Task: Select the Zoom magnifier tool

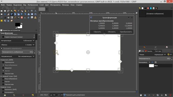Action: 32,11
